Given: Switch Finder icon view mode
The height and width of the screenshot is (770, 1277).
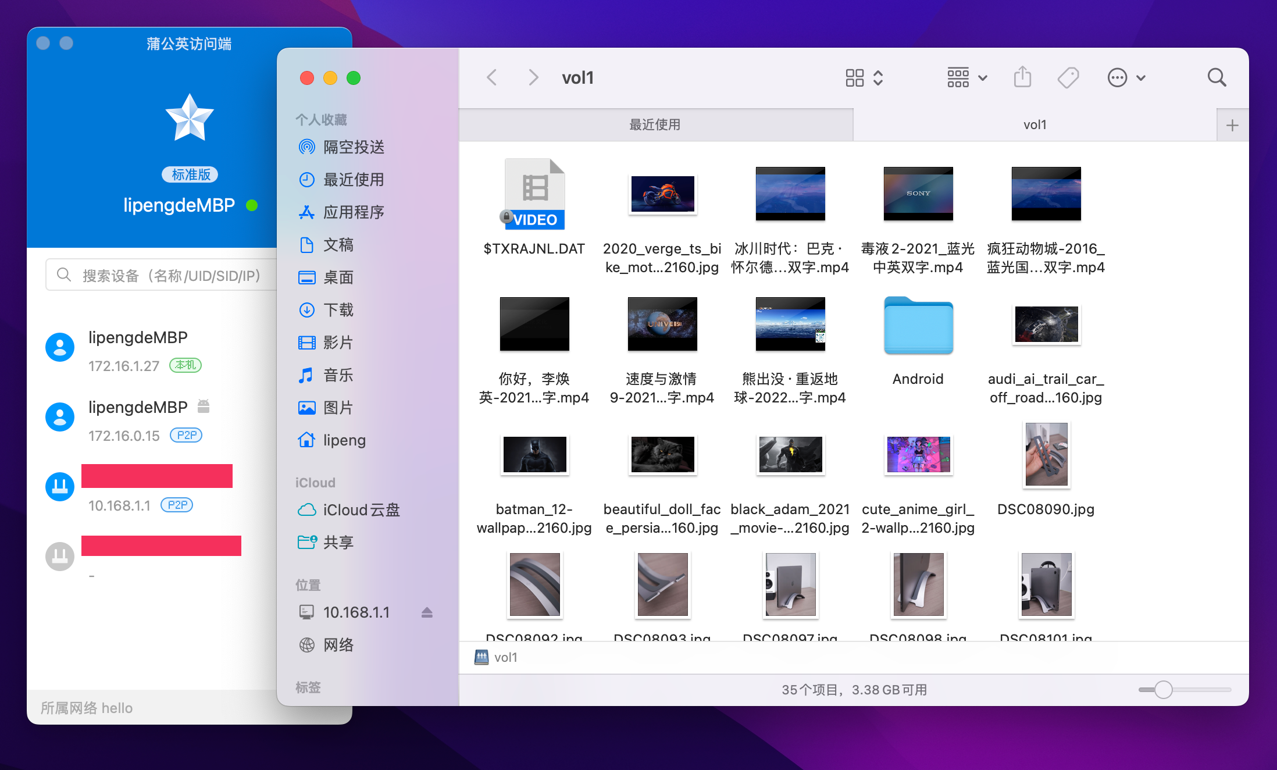Looking at the screenshot, I should [x=864, y=78].
